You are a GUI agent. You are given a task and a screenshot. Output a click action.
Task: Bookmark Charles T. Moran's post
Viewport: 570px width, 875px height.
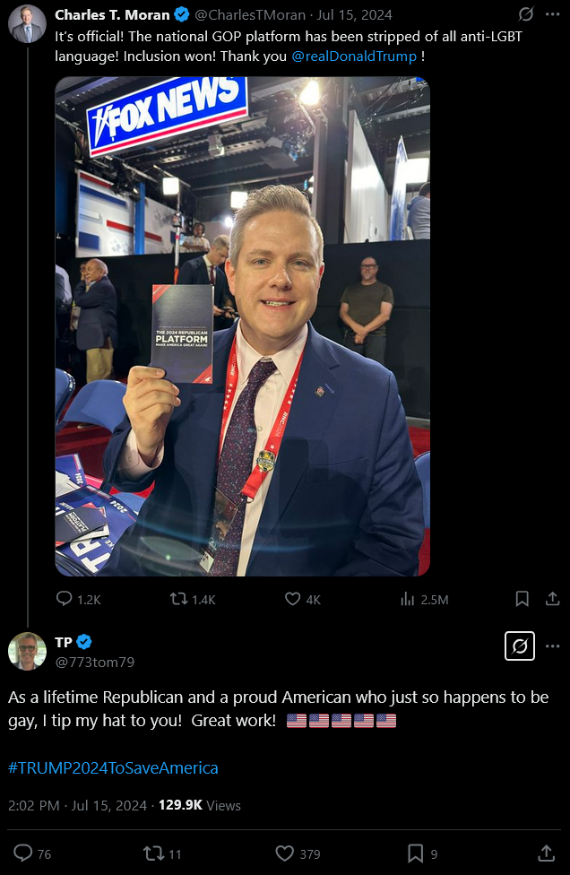point(522,599)
